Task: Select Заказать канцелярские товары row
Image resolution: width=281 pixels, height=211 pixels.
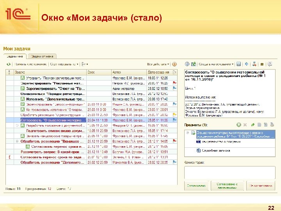Action: click(91, 136)
